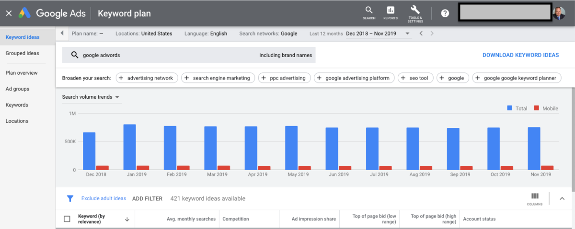Go to Grouped ideas in sidebar

point(22,53)
